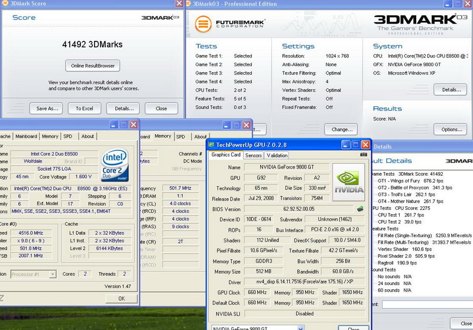Image resolution: width=473 pixels, height=330 pixels.
Task: Select GT2 - Battle of Proxycon result row
Action: [x=415, y=187]
